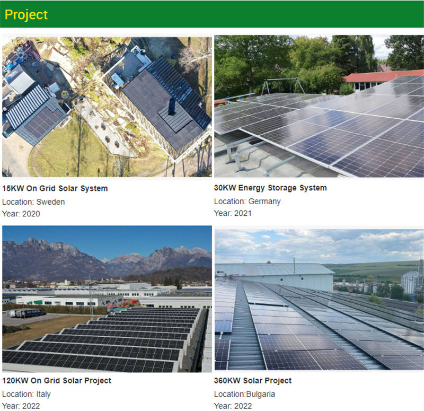Select 'Location: Italy' text

pos(26,394)
